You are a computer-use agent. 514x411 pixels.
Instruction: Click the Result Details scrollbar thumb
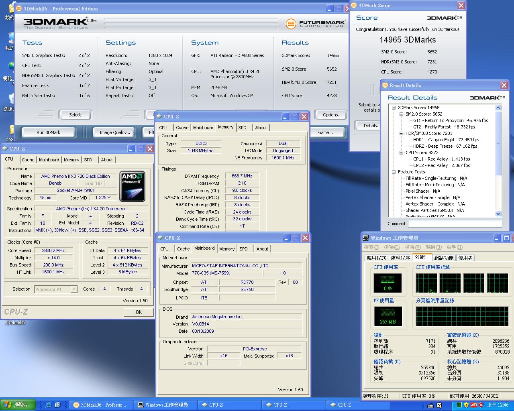point(498,143)
